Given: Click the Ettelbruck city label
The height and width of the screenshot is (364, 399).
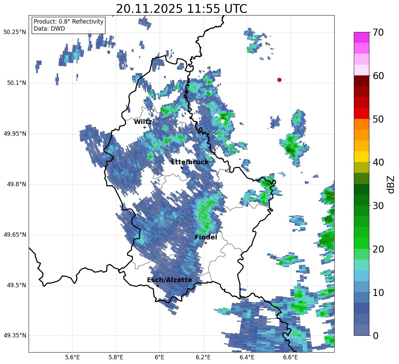Looking at the screenshot, I should tap(190, 162).
